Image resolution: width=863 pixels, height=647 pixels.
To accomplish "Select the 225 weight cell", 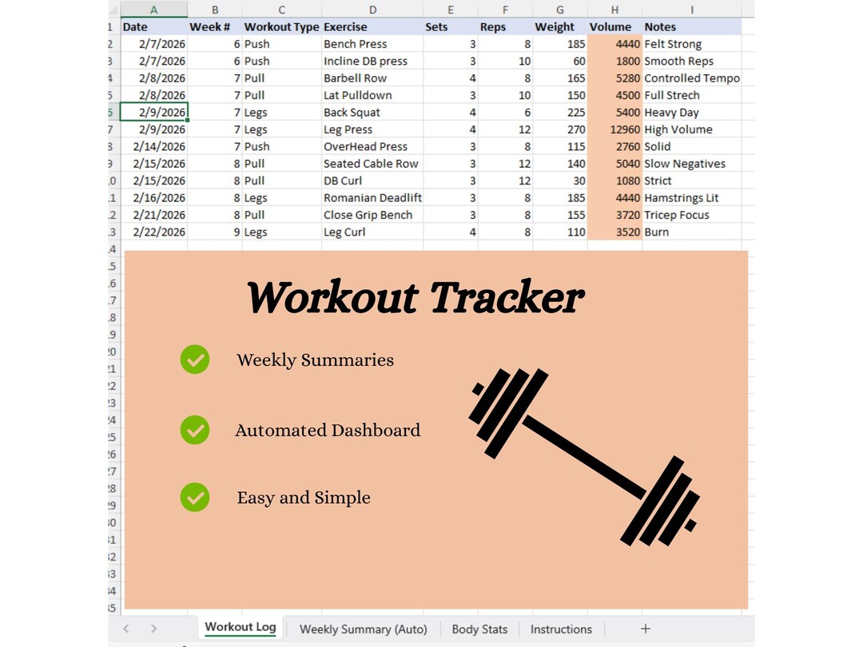I will tap(559, 113).
